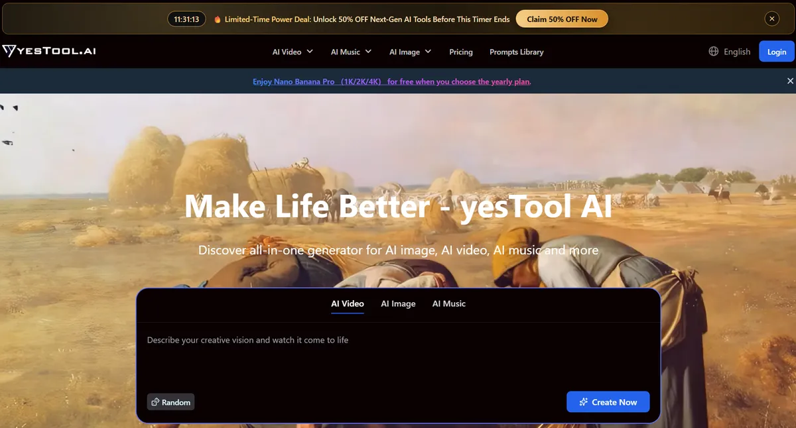Open the AI Video dropdown menu
796x428 pixels.
point(292,52)
